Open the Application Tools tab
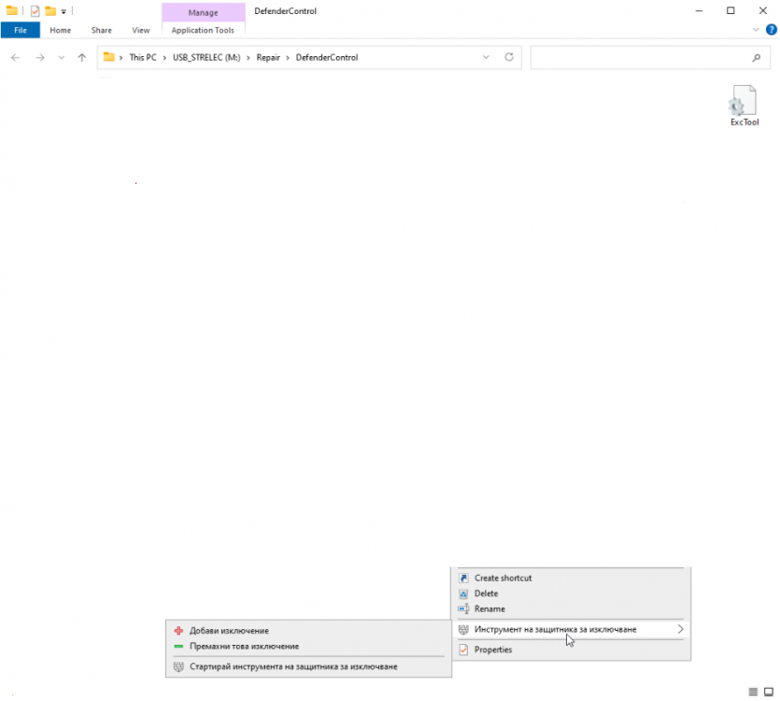This screenshot has height=701, width=780. [203, 30]
